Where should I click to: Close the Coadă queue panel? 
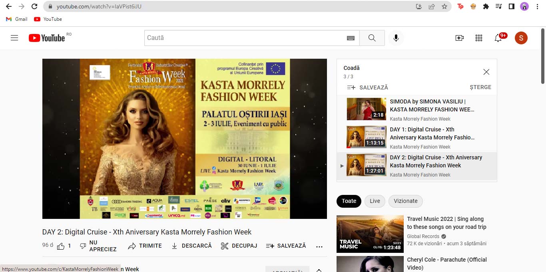(486, 72)
